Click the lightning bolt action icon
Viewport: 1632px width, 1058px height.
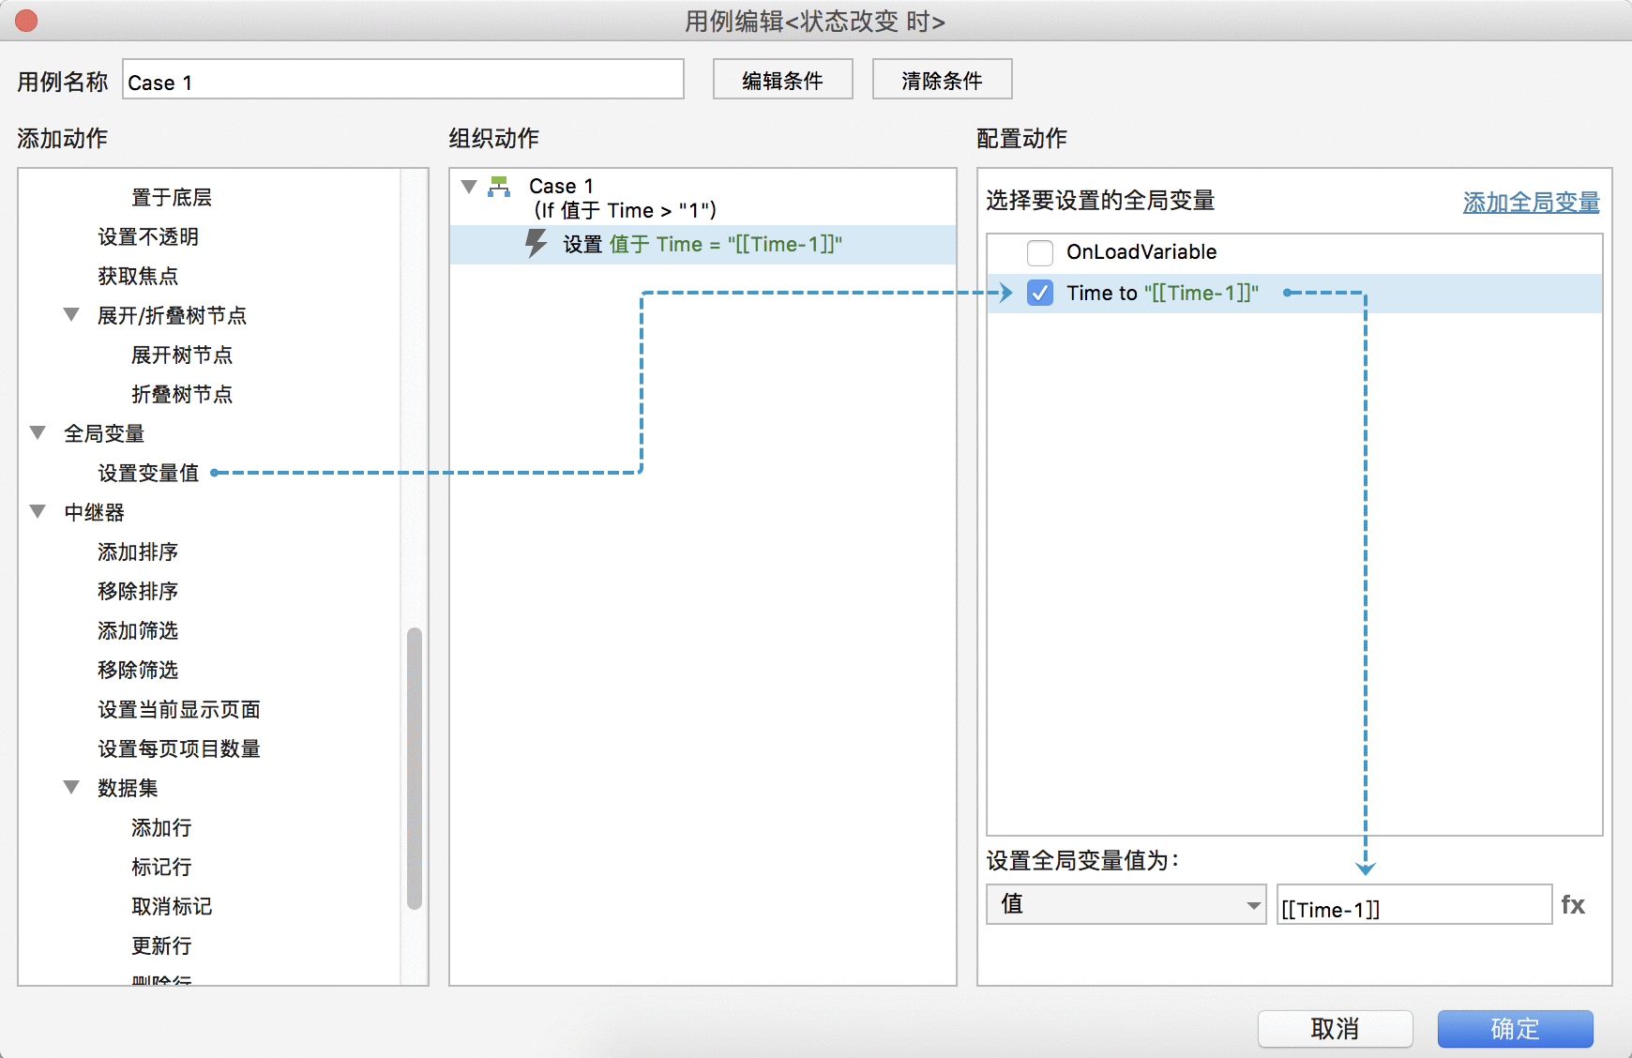pyautogui.click(x=536, y=244)
